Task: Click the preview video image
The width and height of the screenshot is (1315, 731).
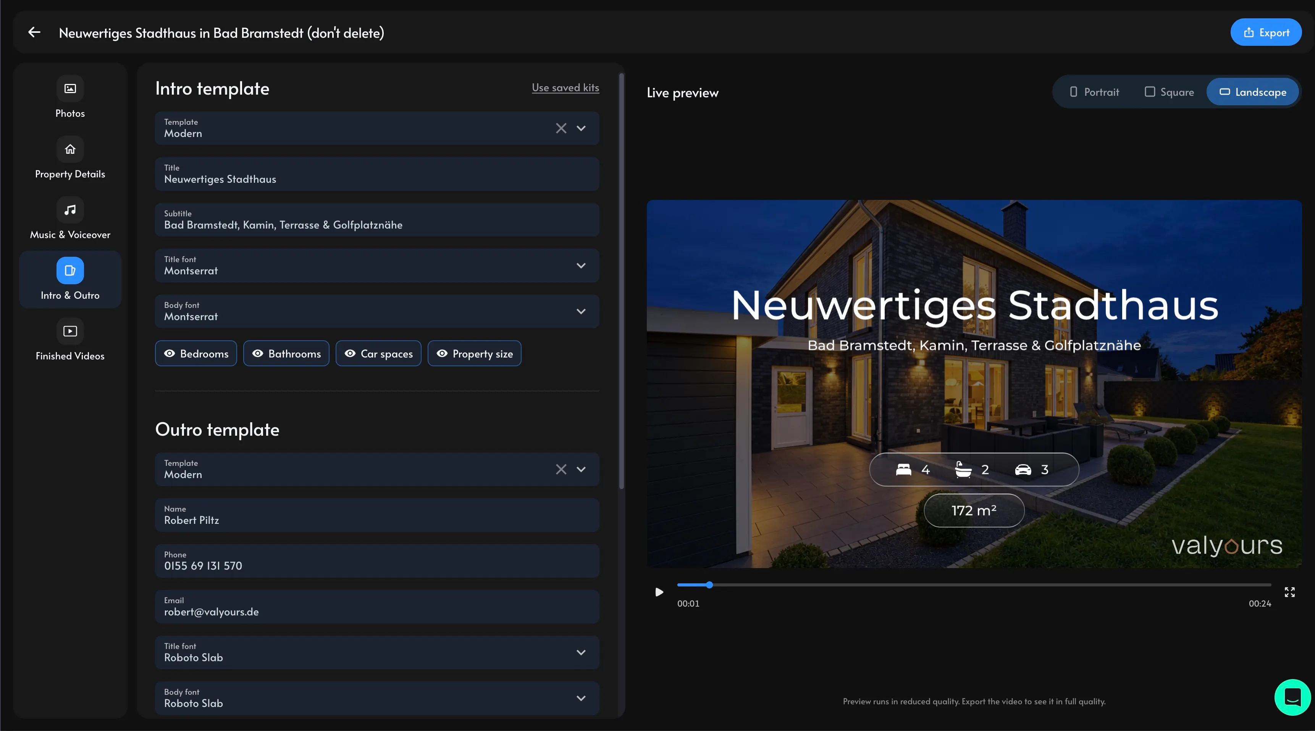Action: [974, 383]
